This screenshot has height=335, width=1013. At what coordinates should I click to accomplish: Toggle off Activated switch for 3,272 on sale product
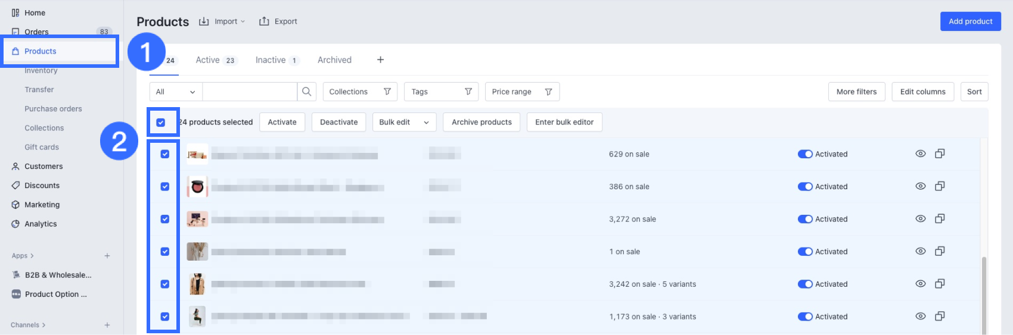pos(805,219)
